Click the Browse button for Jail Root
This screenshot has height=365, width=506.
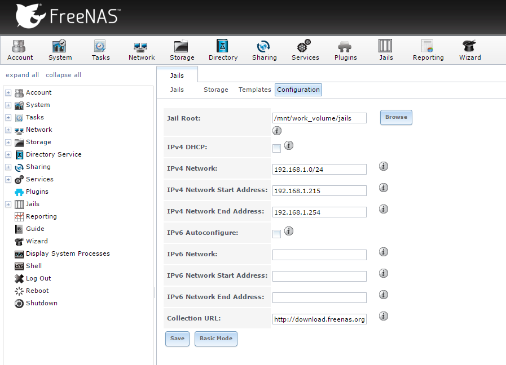[396, 117]
